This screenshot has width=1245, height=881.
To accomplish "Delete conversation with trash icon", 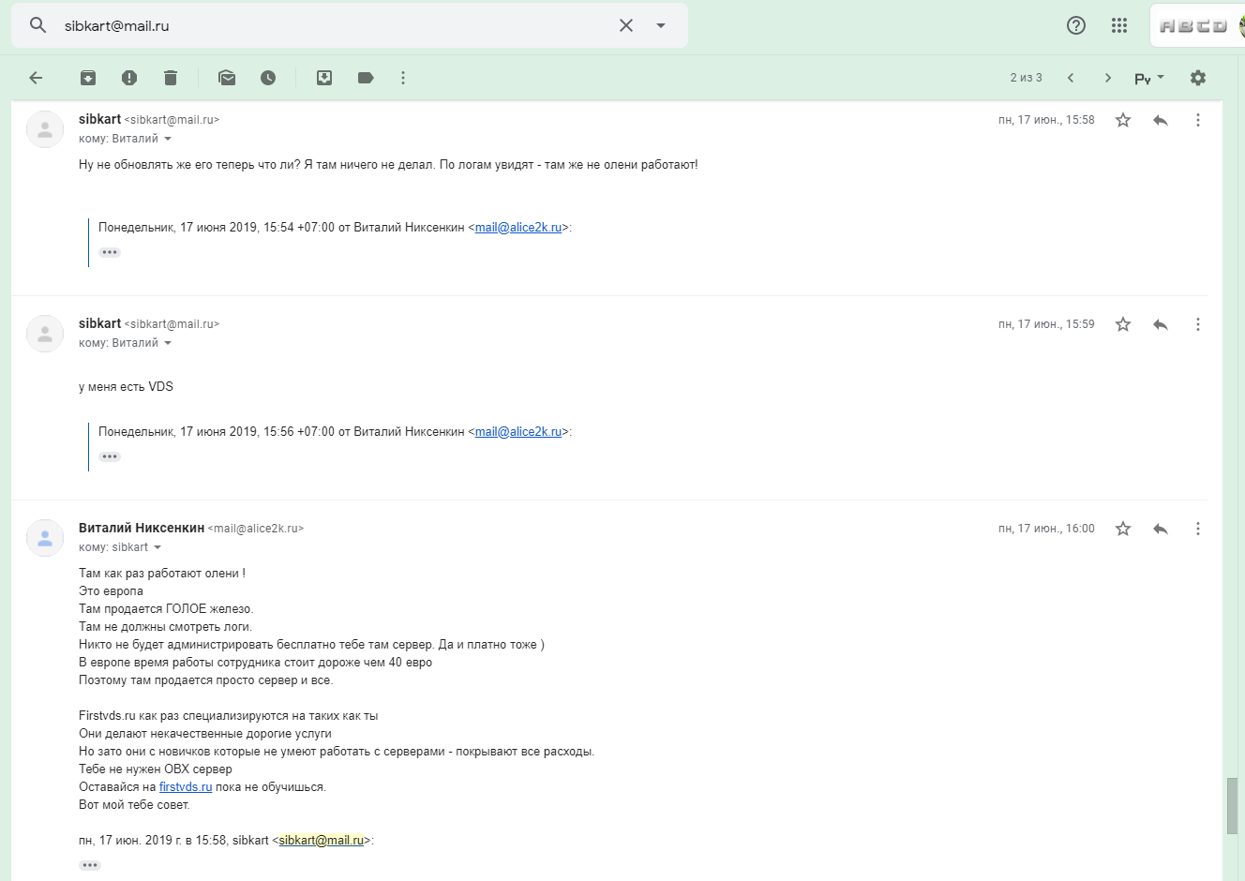I will click(x=171, y=78).
